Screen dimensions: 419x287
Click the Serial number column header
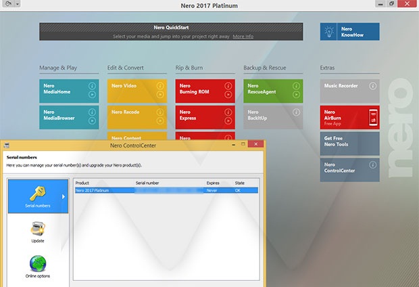[x=147, y=183]
